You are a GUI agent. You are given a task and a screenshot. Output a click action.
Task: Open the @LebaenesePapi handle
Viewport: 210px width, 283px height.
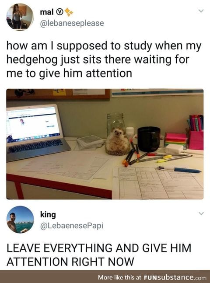(71, 226)
